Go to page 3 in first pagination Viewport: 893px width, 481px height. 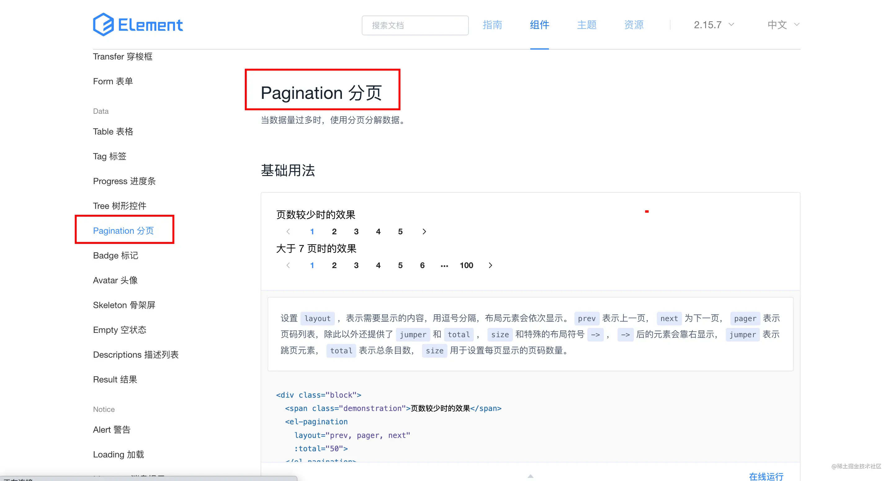coord(356,232)
